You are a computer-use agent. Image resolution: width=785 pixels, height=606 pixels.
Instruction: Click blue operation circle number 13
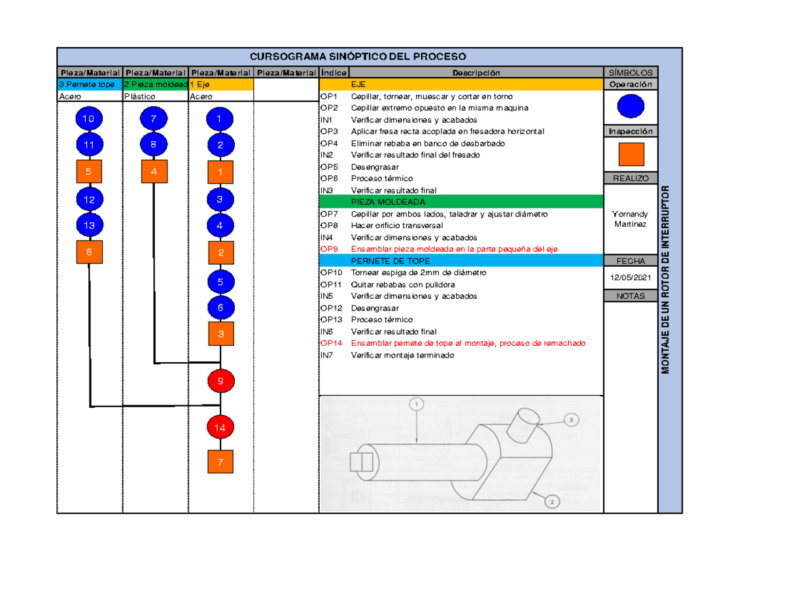point(88,226)
